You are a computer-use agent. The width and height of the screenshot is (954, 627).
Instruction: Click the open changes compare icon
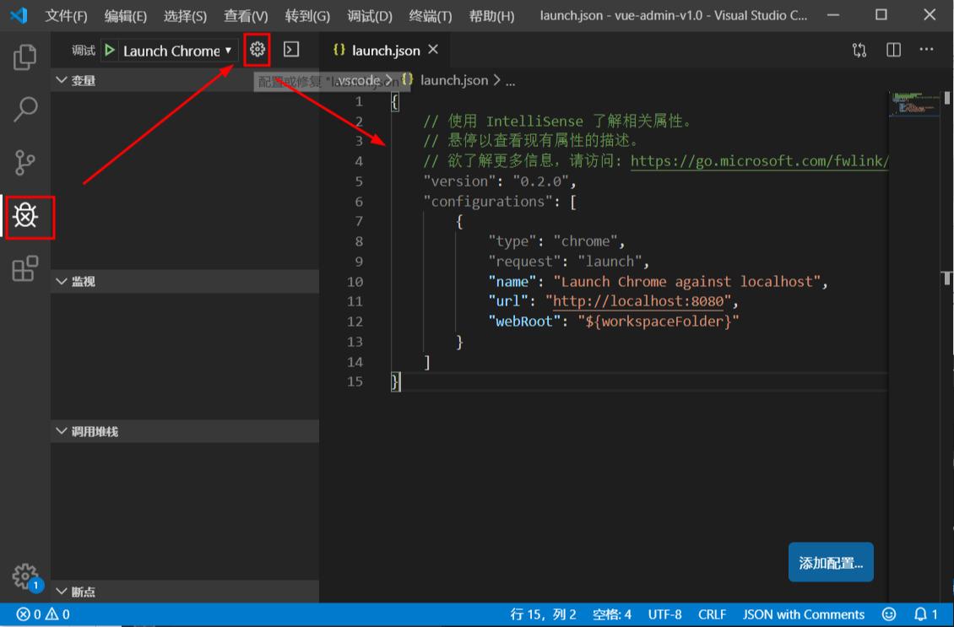859,50
